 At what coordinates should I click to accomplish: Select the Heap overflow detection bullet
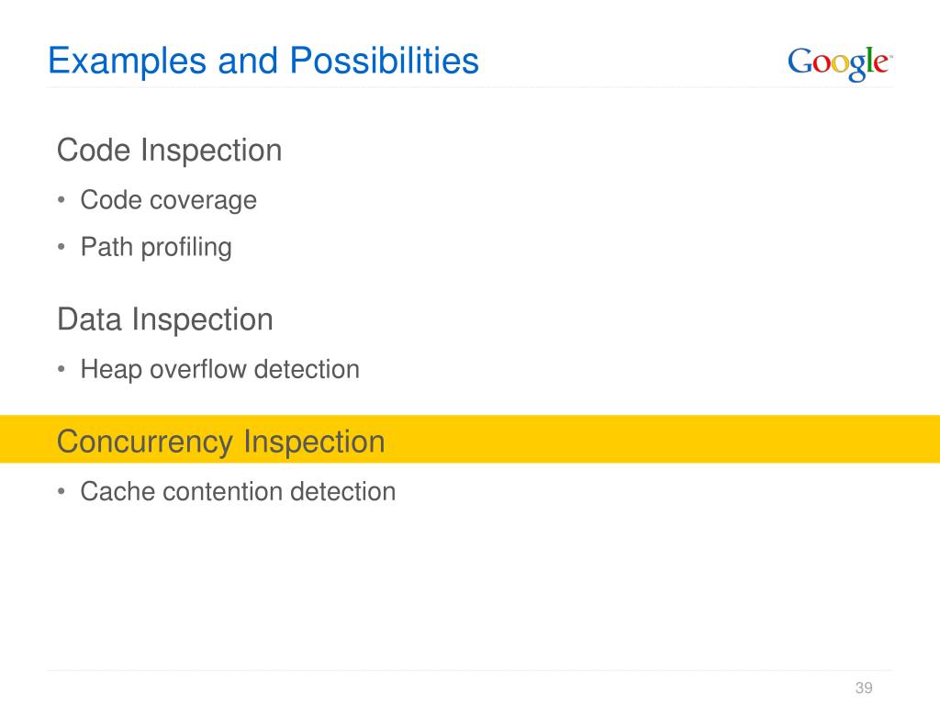coord(220,369)
